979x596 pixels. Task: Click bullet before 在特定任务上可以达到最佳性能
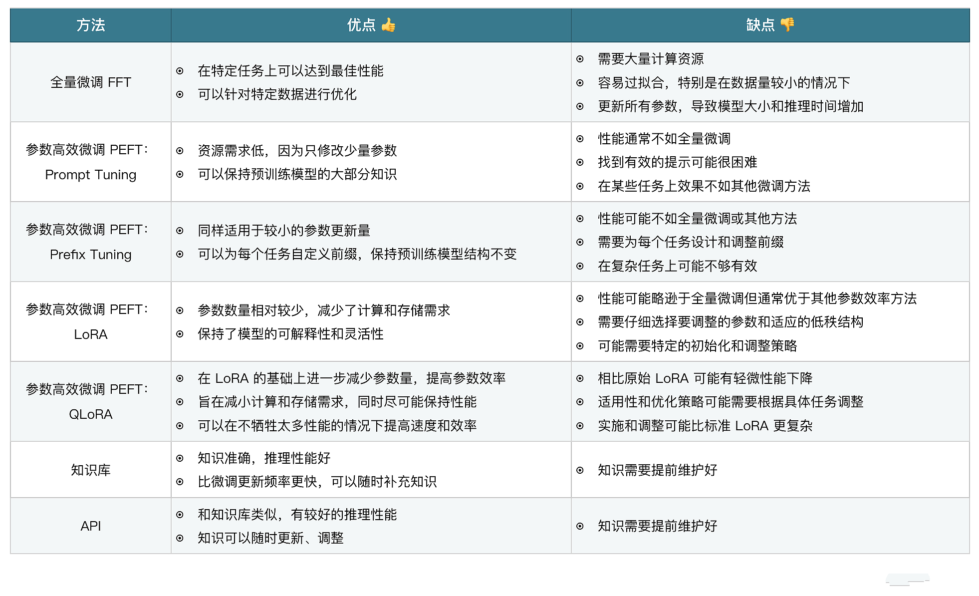(180, 71)
